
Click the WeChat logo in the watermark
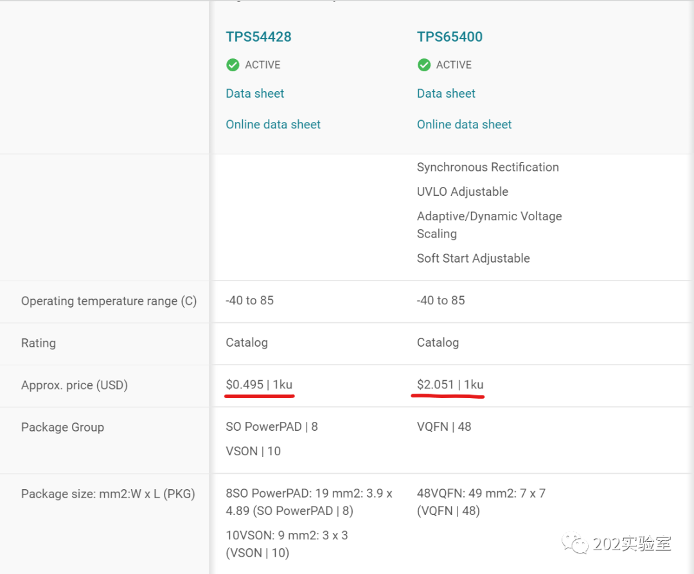pyautogui.click(x=575, y=543)
